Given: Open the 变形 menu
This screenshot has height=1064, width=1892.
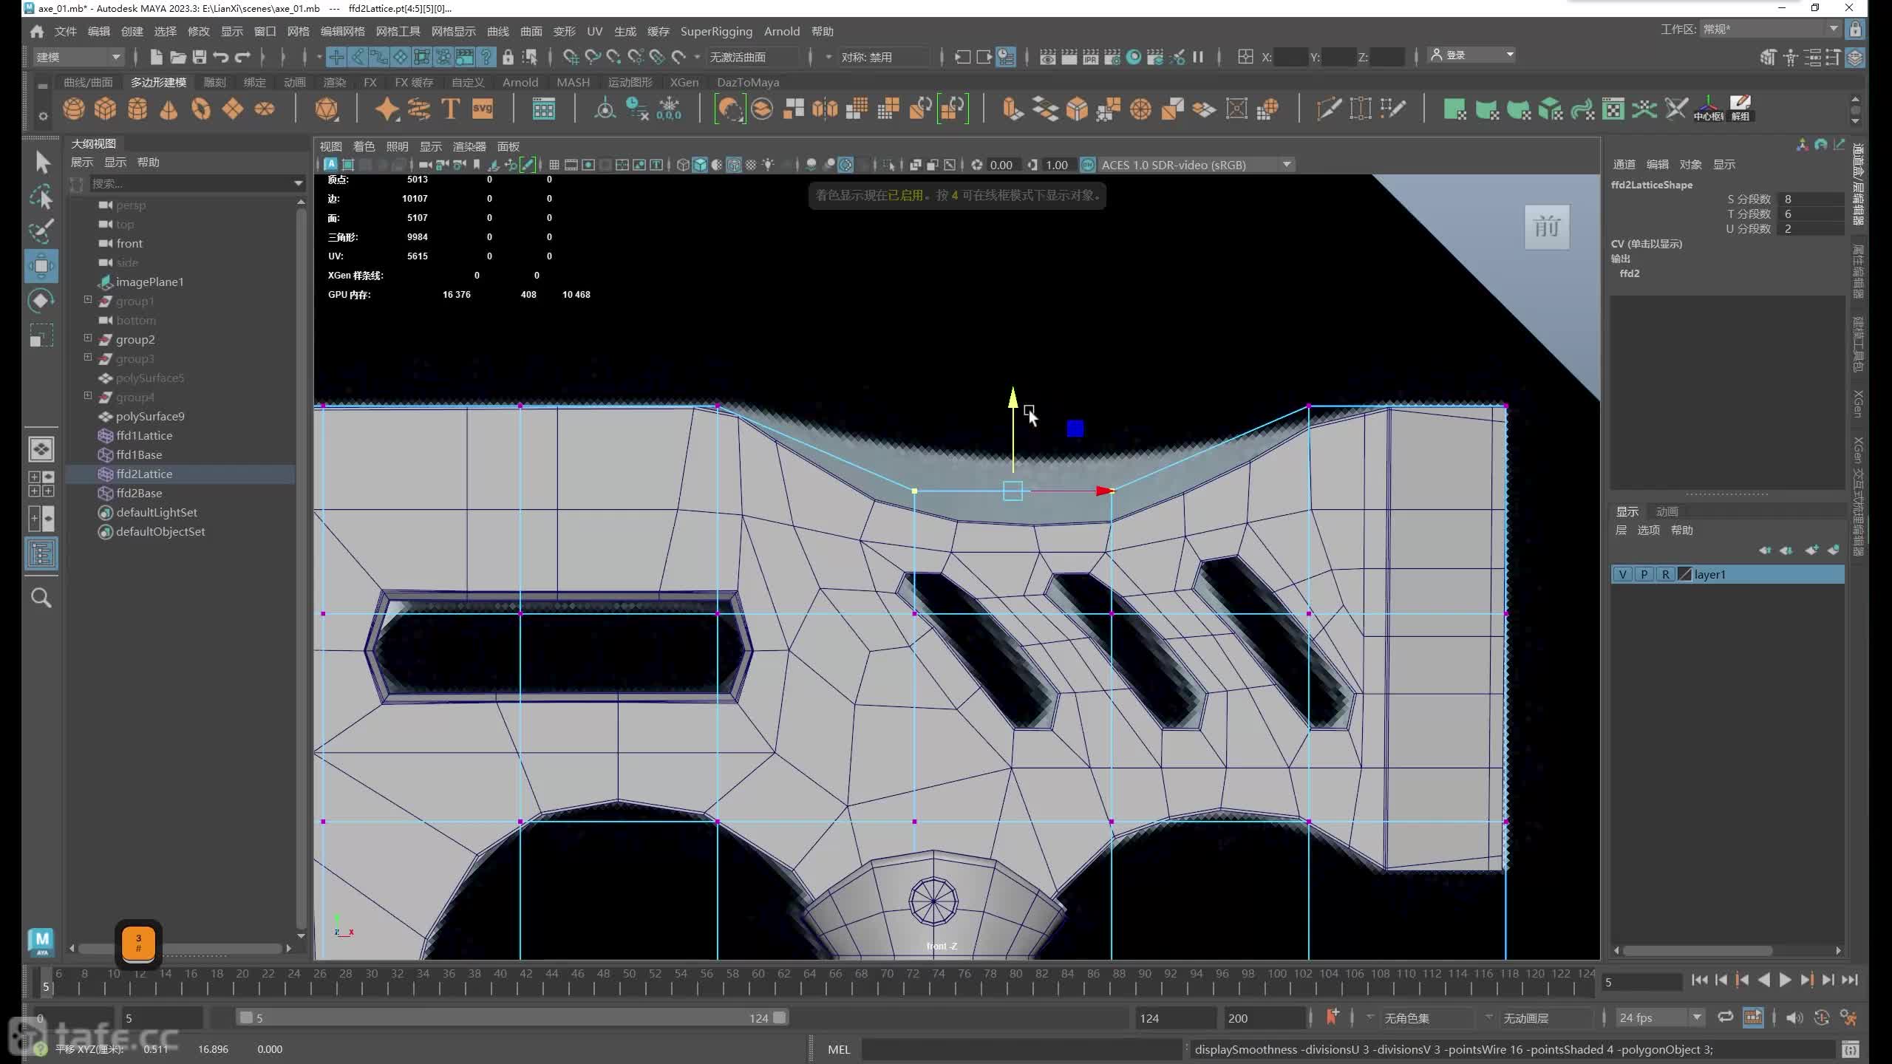Looking at the screenshot, I should click(x=564, y=31).
